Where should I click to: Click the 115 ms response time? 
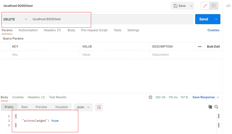[173, 97]
